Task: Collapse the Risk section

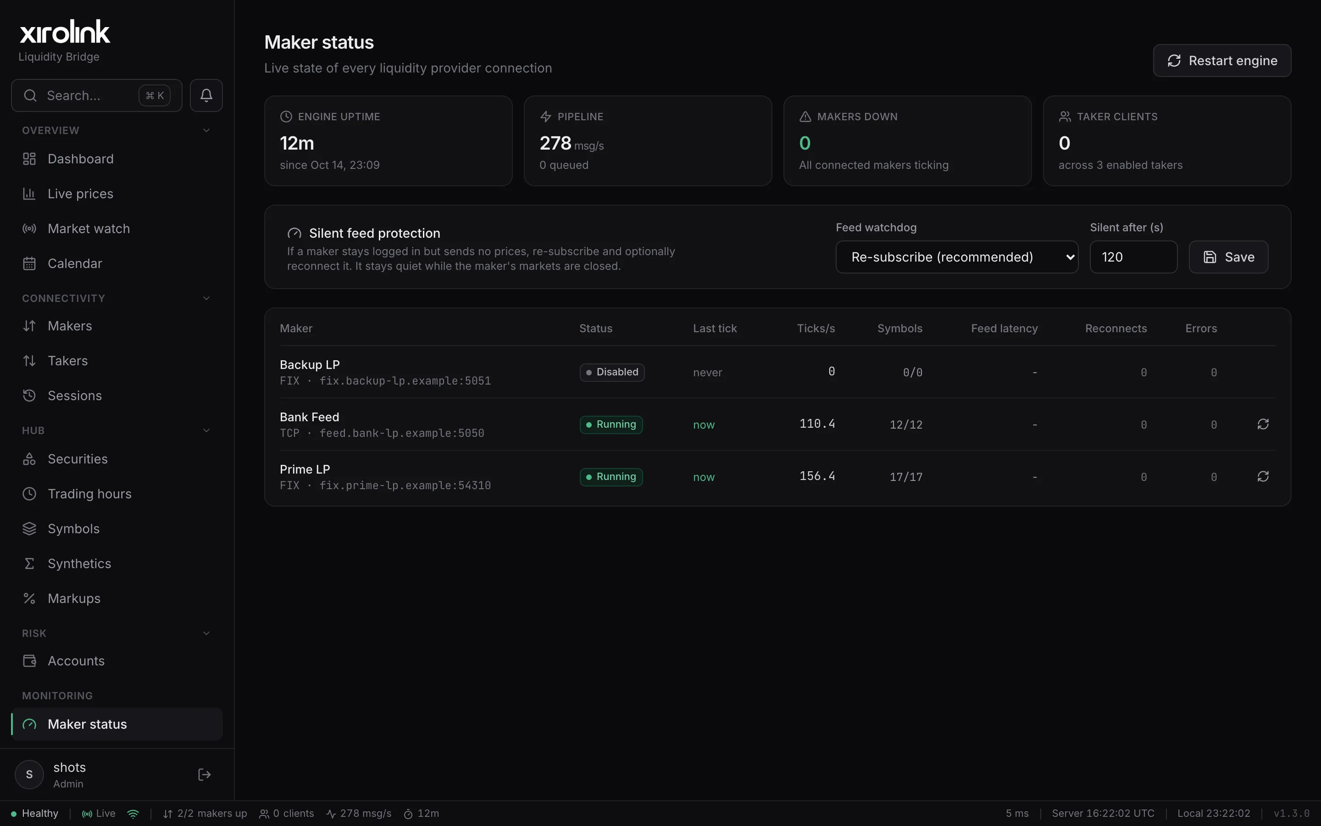Action: (x=206, y=633)
